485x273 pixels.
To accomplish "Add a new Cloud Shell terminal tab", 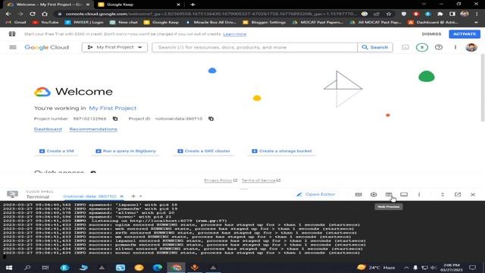I will tap(133, 196).
